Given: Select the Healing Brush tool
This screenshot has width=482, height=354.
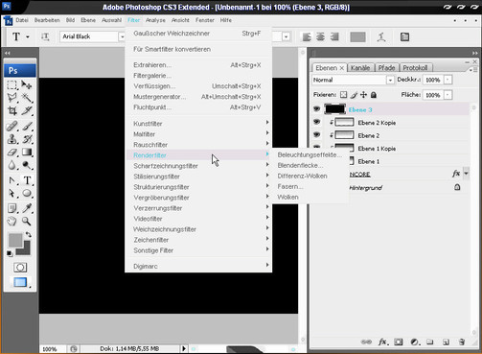Looking at the screenshot, I should click(x=12, y=126).
